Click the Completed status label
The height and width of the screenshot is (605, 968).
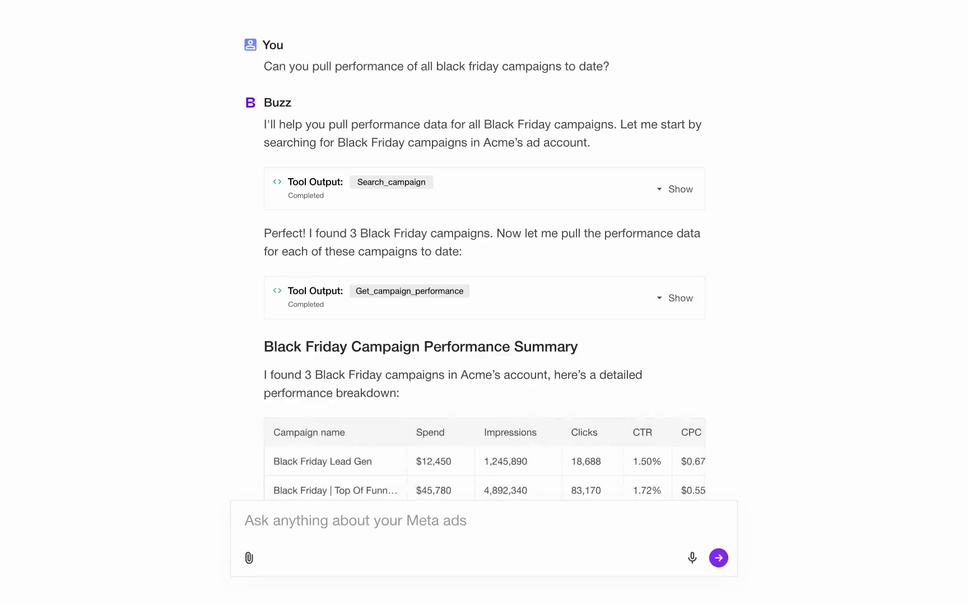pyautogui.click(x=306, y=195)
